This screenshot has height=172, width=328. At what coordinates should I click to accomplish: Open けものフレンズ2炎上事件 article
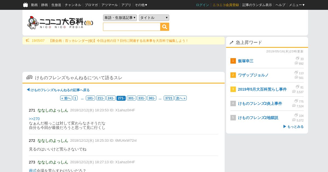tap(260, 103)
